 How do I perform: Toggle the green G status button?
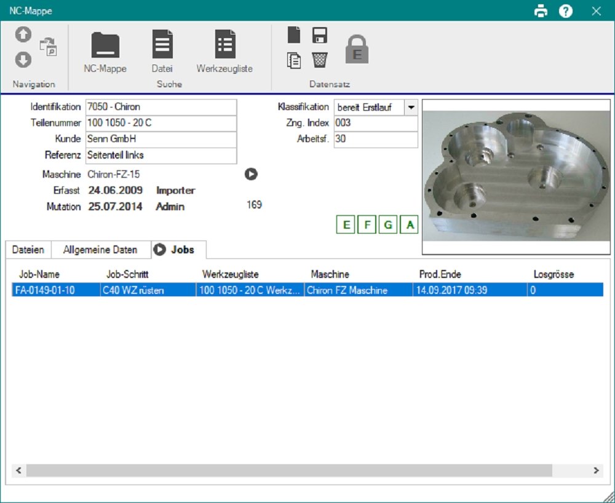coord(388,225)
